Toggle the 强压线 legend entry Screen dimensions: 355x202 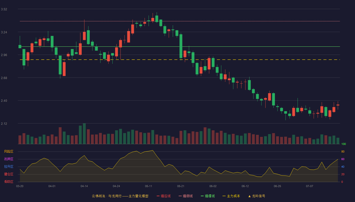[164, 196]
